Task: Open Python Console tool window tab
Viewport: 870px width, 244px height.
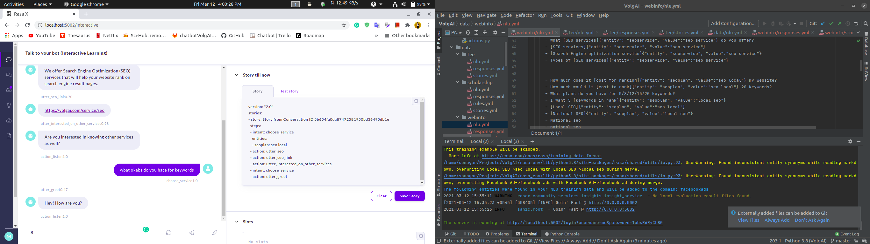Action: pyautogui.click(x=562, y=234)
